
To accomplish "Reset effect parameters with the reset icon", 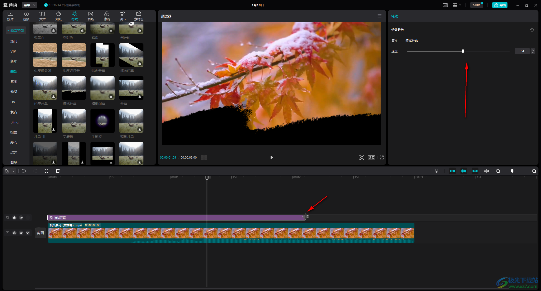I will (x=532, y=30).
